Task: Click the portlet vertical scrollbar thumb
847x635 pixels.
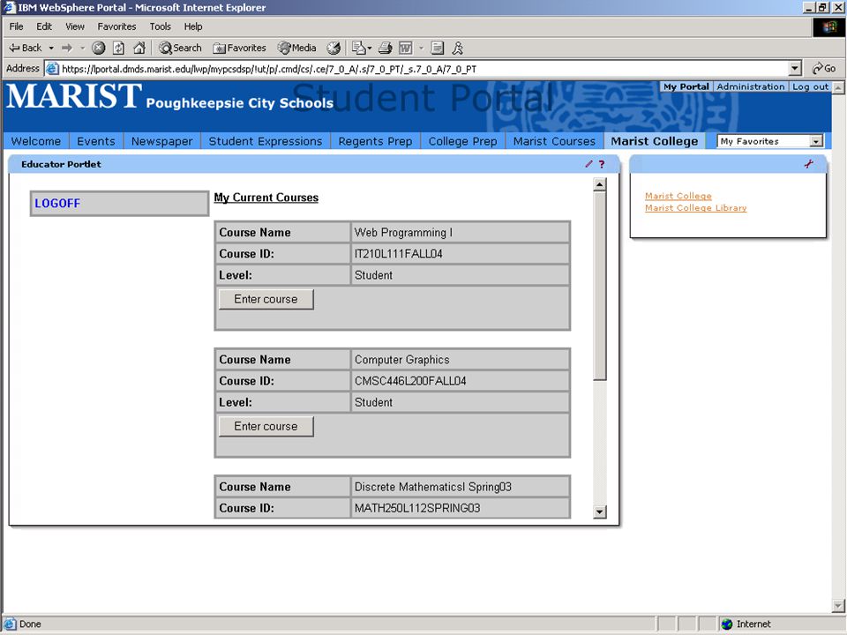Action: click(599, 286)
